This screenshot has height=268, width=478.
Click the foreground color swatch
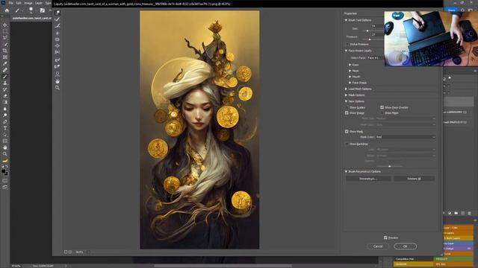click(x=3, y=171)
